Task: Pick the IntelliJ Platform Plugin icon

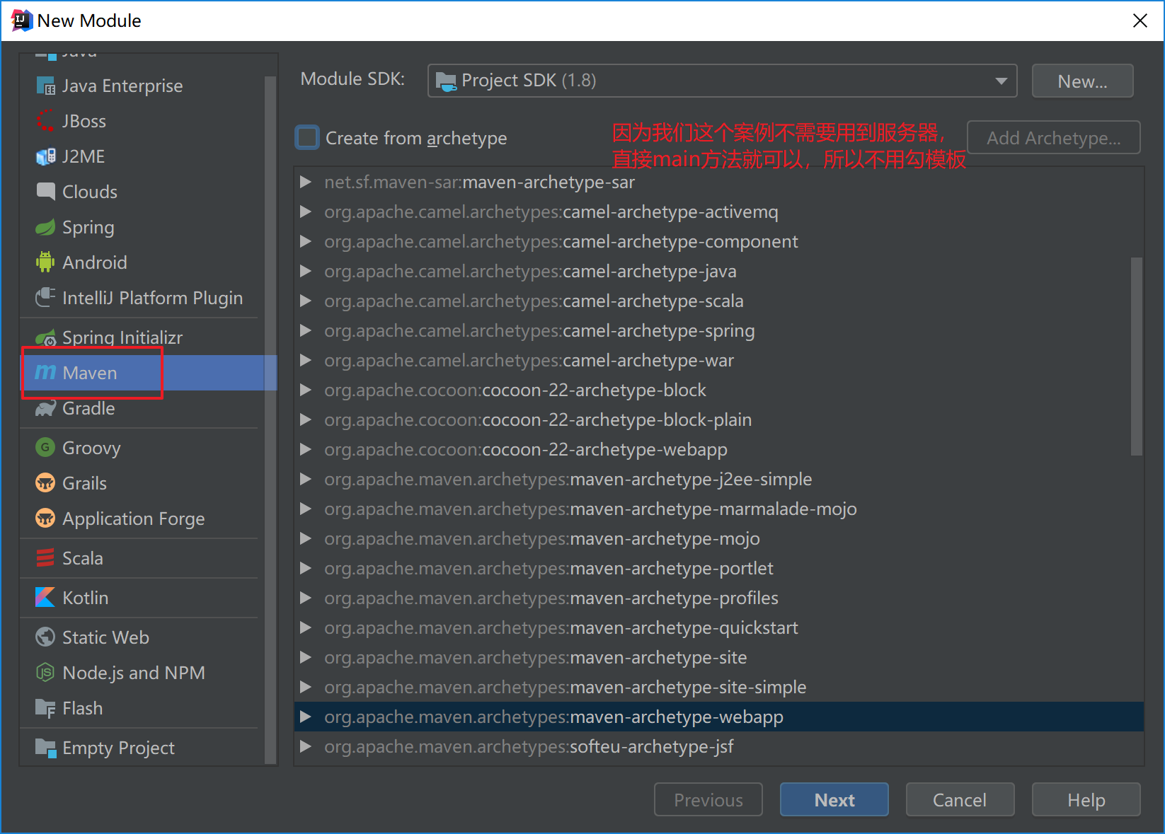Action: click(45, 298)
